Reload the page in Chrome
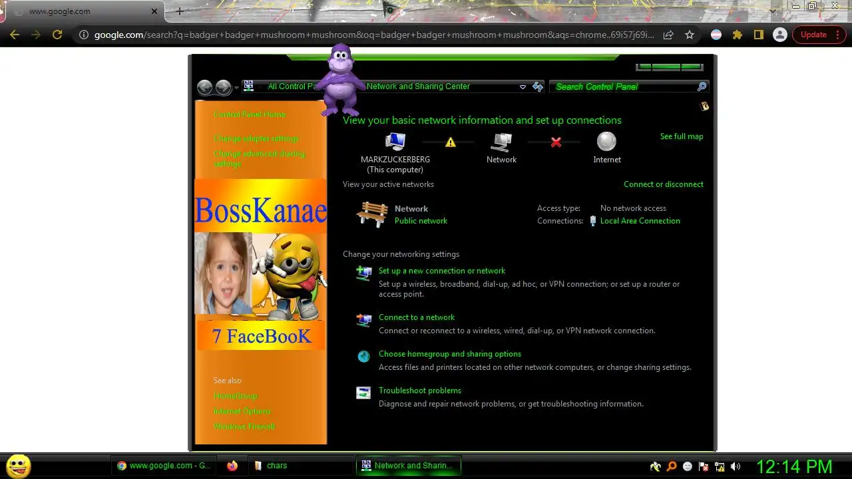Screen dimensions: 852x479 tap(57, 35)
